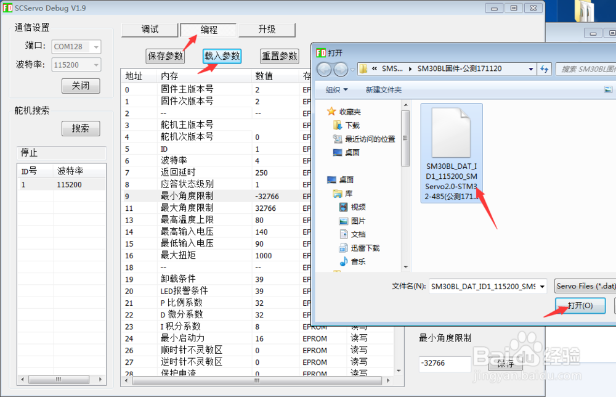Click 新建文件夹 in dialog toolbar
Screen dimensions: 616x397
[383, 90]
